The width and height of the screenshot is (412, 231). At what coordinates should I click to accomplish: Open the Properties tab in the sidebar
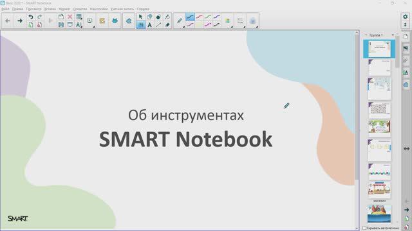pos(406,73)
